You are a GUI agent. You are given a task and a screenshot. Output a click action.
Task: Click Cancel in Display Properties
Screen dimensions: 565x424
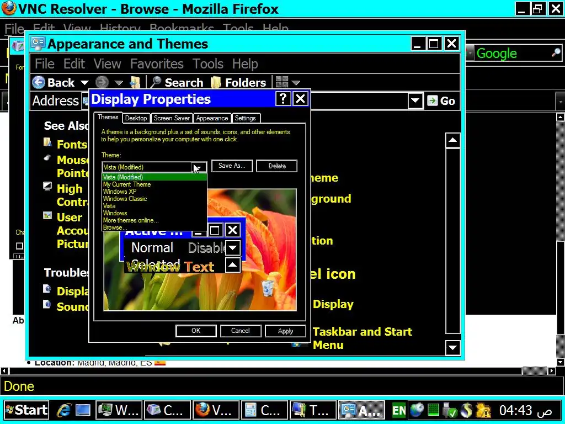tap(241, 331)
